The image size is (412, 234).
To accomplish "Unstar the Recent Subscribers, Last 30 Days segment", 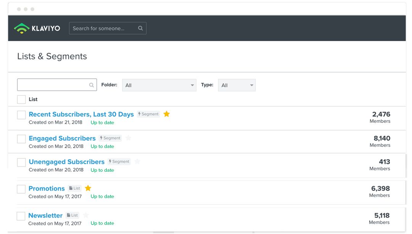I will point(166,114).
